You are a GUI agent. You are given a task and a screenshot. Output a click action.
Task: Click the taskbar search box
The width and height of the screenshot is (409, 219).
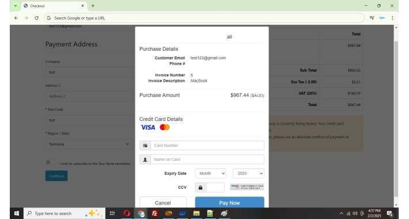tap(65, 213)
